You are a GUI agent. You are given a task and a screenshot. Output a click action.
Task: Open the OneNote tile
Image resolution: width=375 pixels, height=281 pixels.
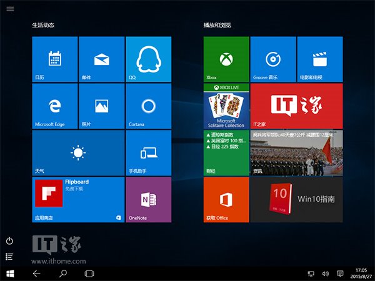(x=148, y=199)
